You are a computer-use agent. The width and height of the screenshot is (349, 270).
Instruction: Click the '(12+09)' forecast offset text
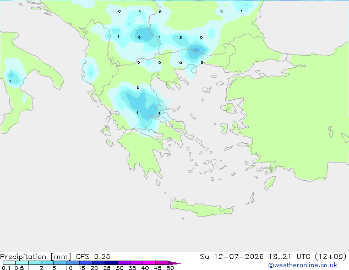330,257
